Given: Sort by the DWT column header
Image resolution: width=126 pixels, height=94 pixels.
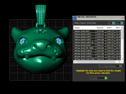Looking at the screenshot, I should point(110,28).
